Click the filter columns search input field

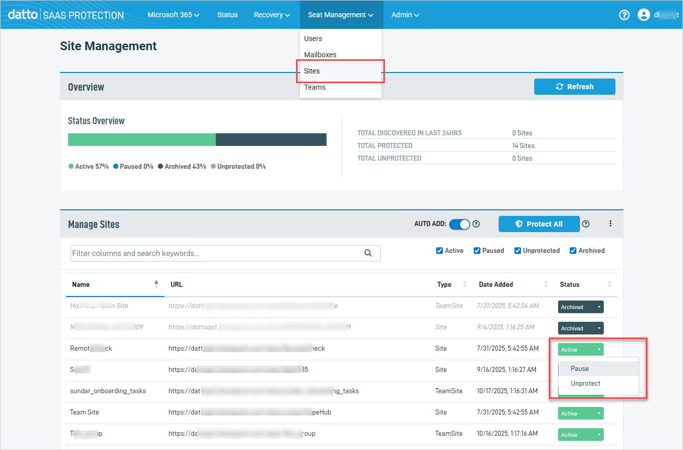216,253
